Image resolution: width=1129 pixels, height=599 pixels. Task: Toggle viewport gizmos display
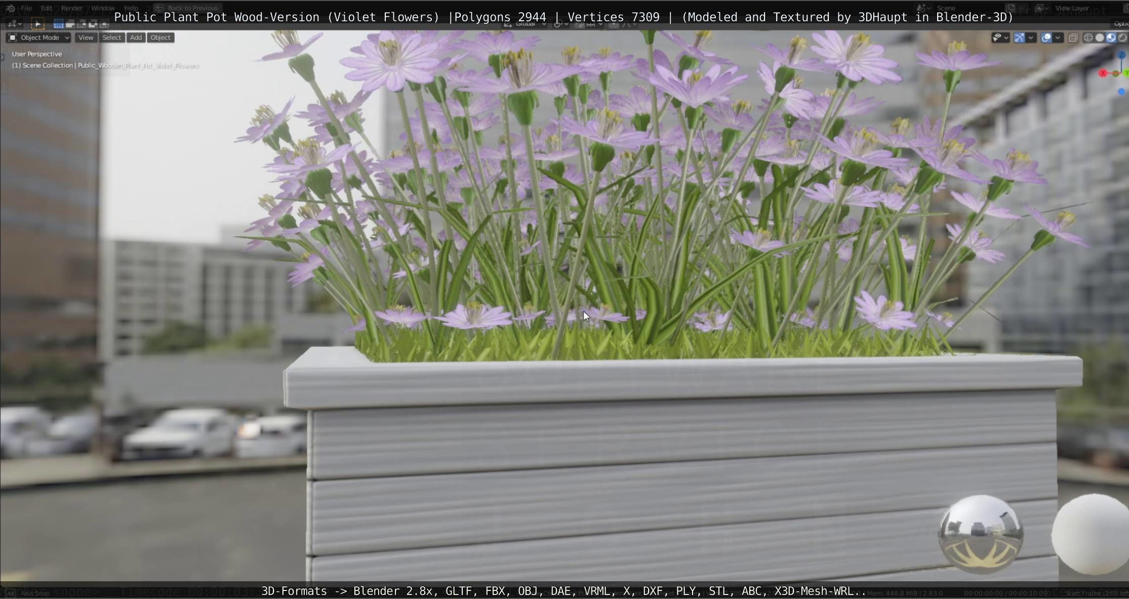point(1019,37)
